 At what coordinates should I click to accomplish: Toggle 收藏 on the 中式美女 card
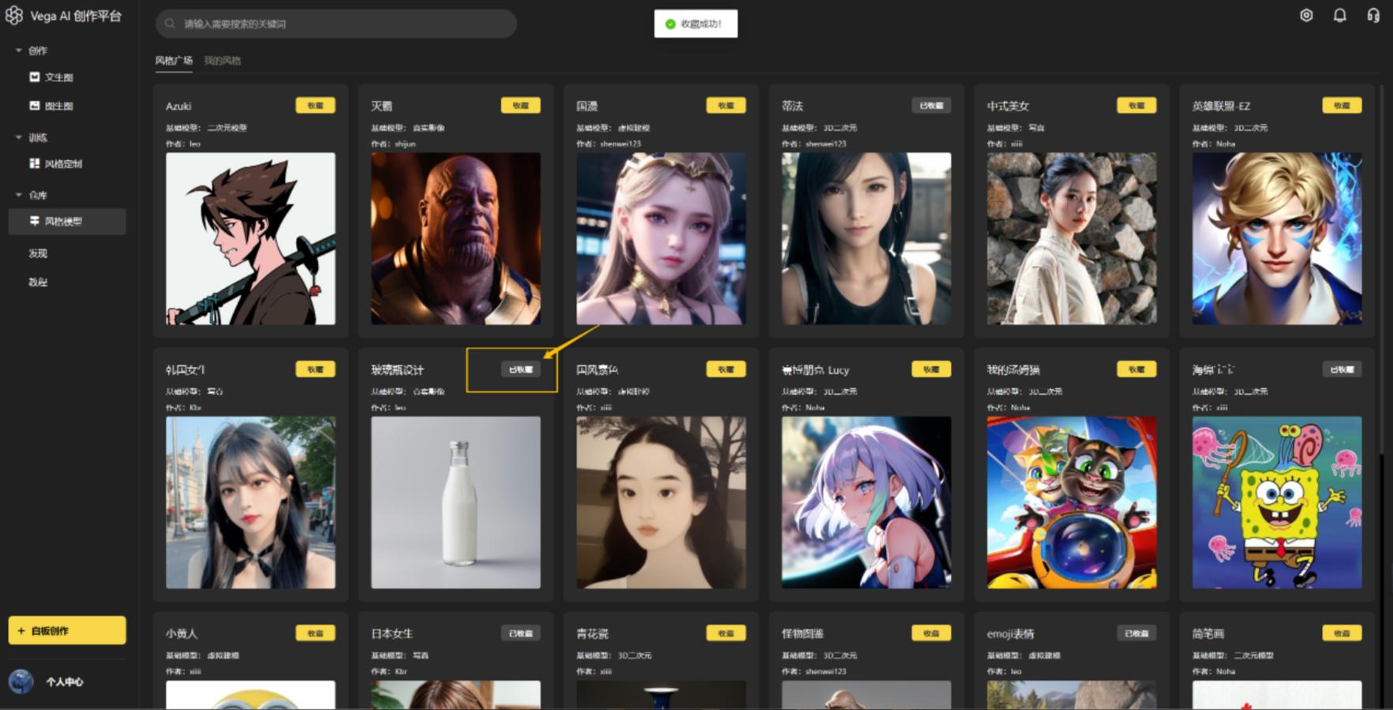1136,105
